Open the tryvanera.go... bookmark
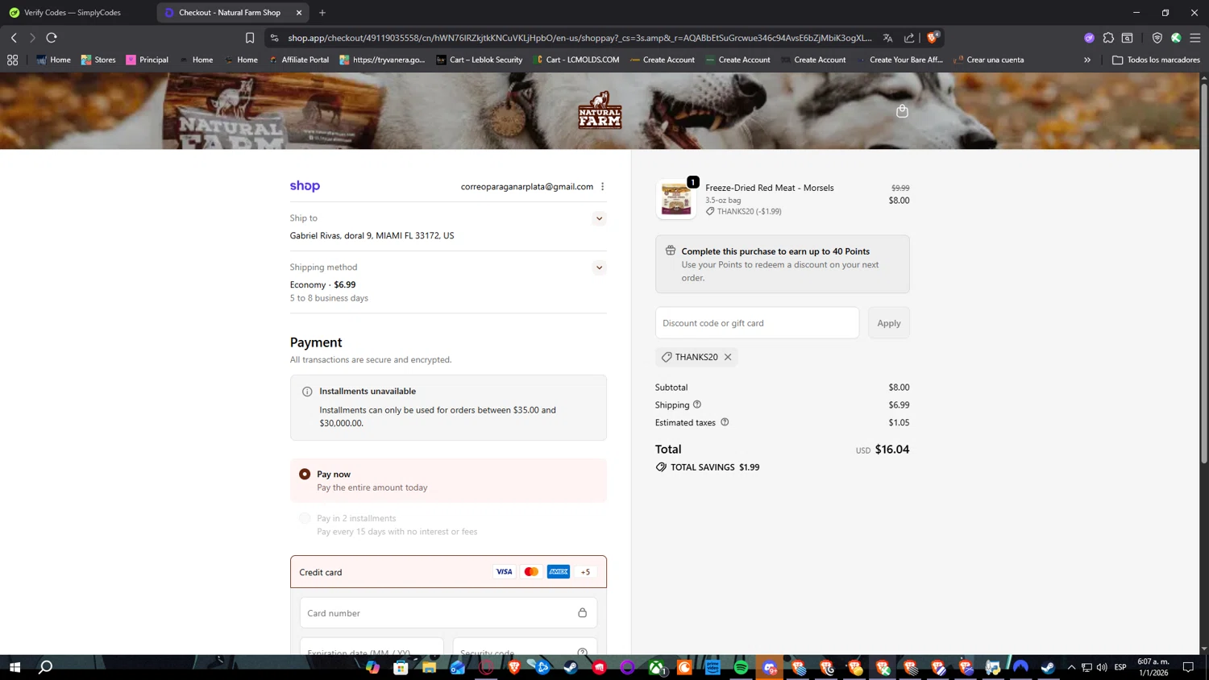This screenshot has width=1209, height=680. (x=382, y=60)
